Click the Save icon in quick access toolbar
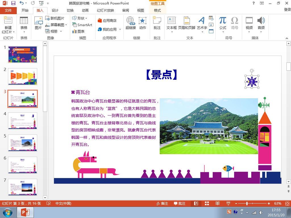 point(13,3)
